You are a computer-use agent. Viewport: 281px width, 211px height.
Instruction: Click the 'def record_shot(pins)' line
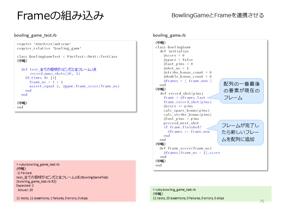pyautogui.click(x=181, y=93)
